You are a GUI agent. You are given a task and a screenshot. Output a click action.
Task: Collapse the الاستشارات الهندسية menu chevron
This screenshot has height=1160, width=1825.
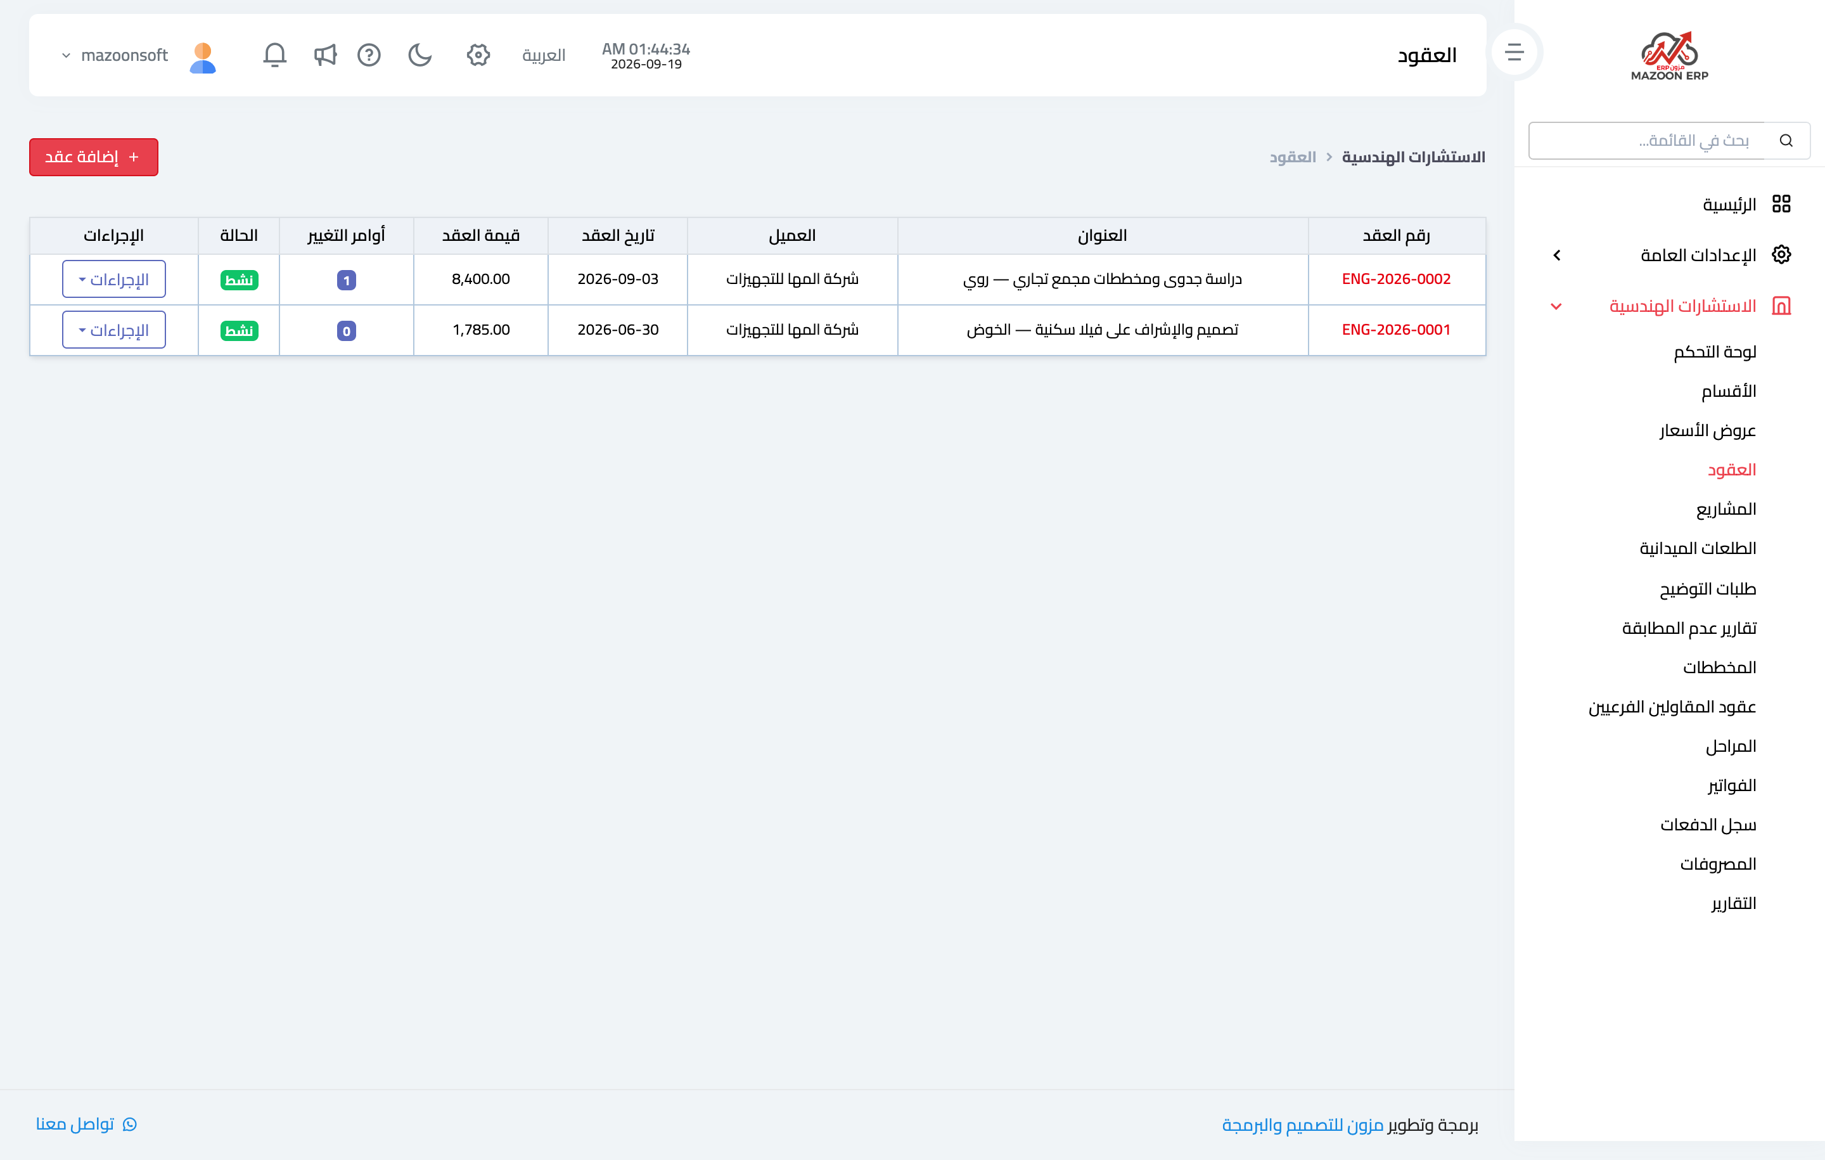coord(1556,306)
